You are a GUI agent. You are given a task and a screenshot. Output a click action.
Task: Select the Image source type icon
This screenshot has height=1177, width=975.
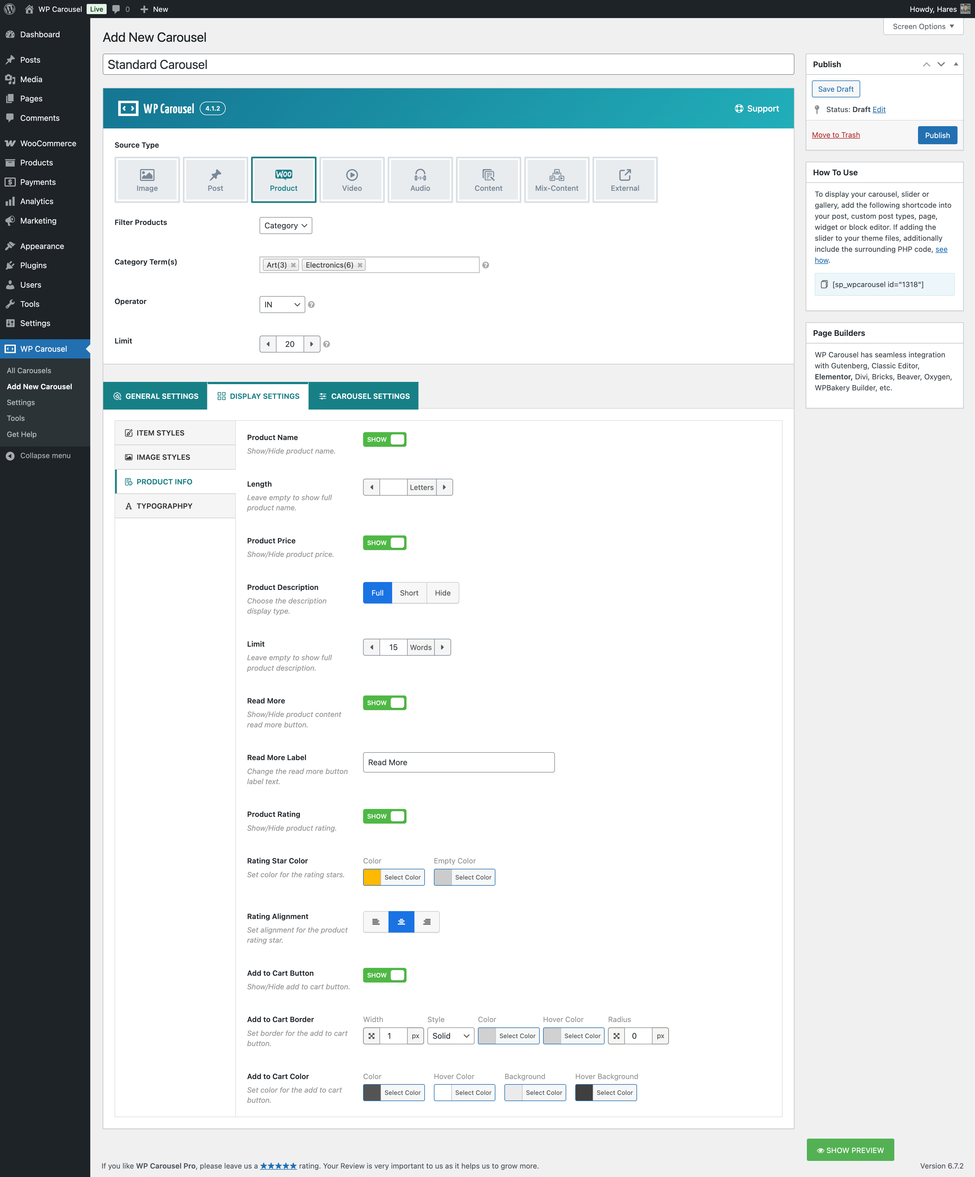click(147, 179)
